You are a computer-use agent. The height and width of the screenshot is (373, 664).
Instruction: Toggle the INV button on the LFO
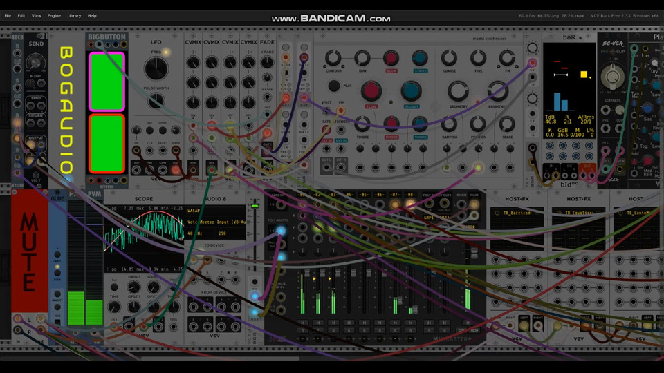pos(149,131)
